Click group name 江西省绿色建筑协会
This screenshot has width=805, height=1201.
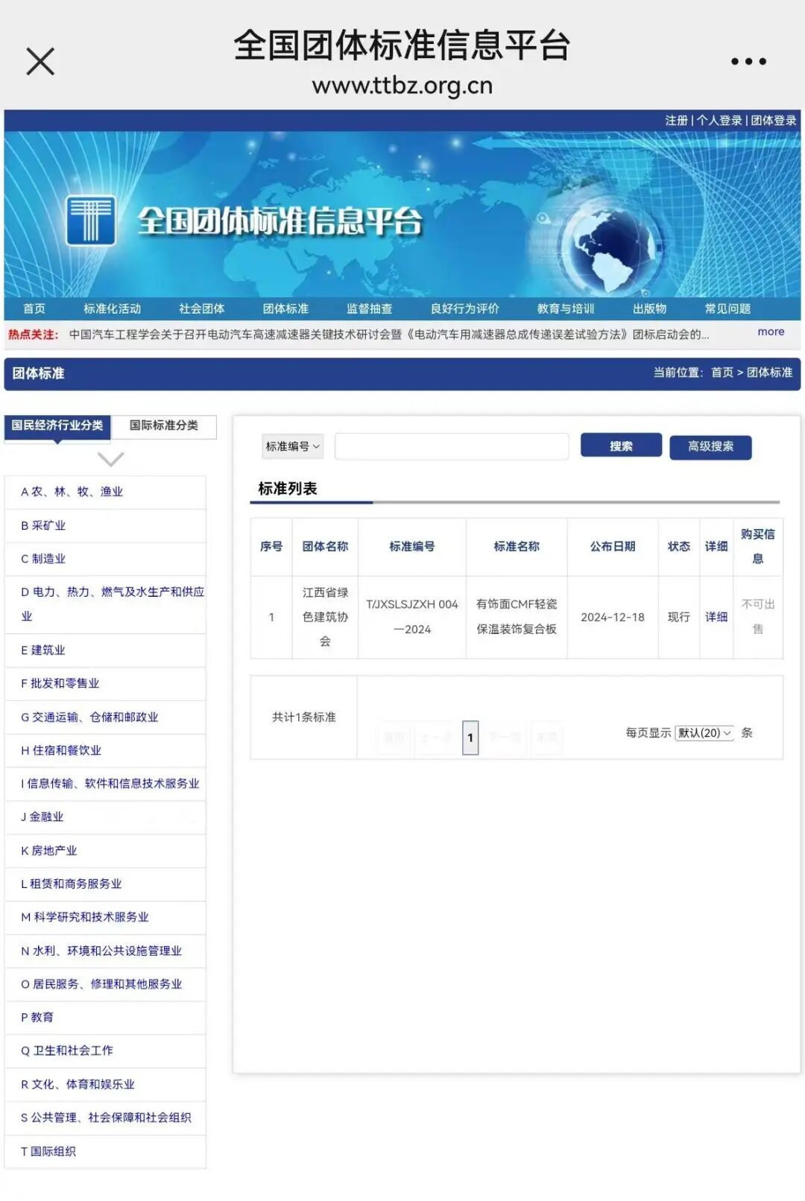[x=325, y=617]
